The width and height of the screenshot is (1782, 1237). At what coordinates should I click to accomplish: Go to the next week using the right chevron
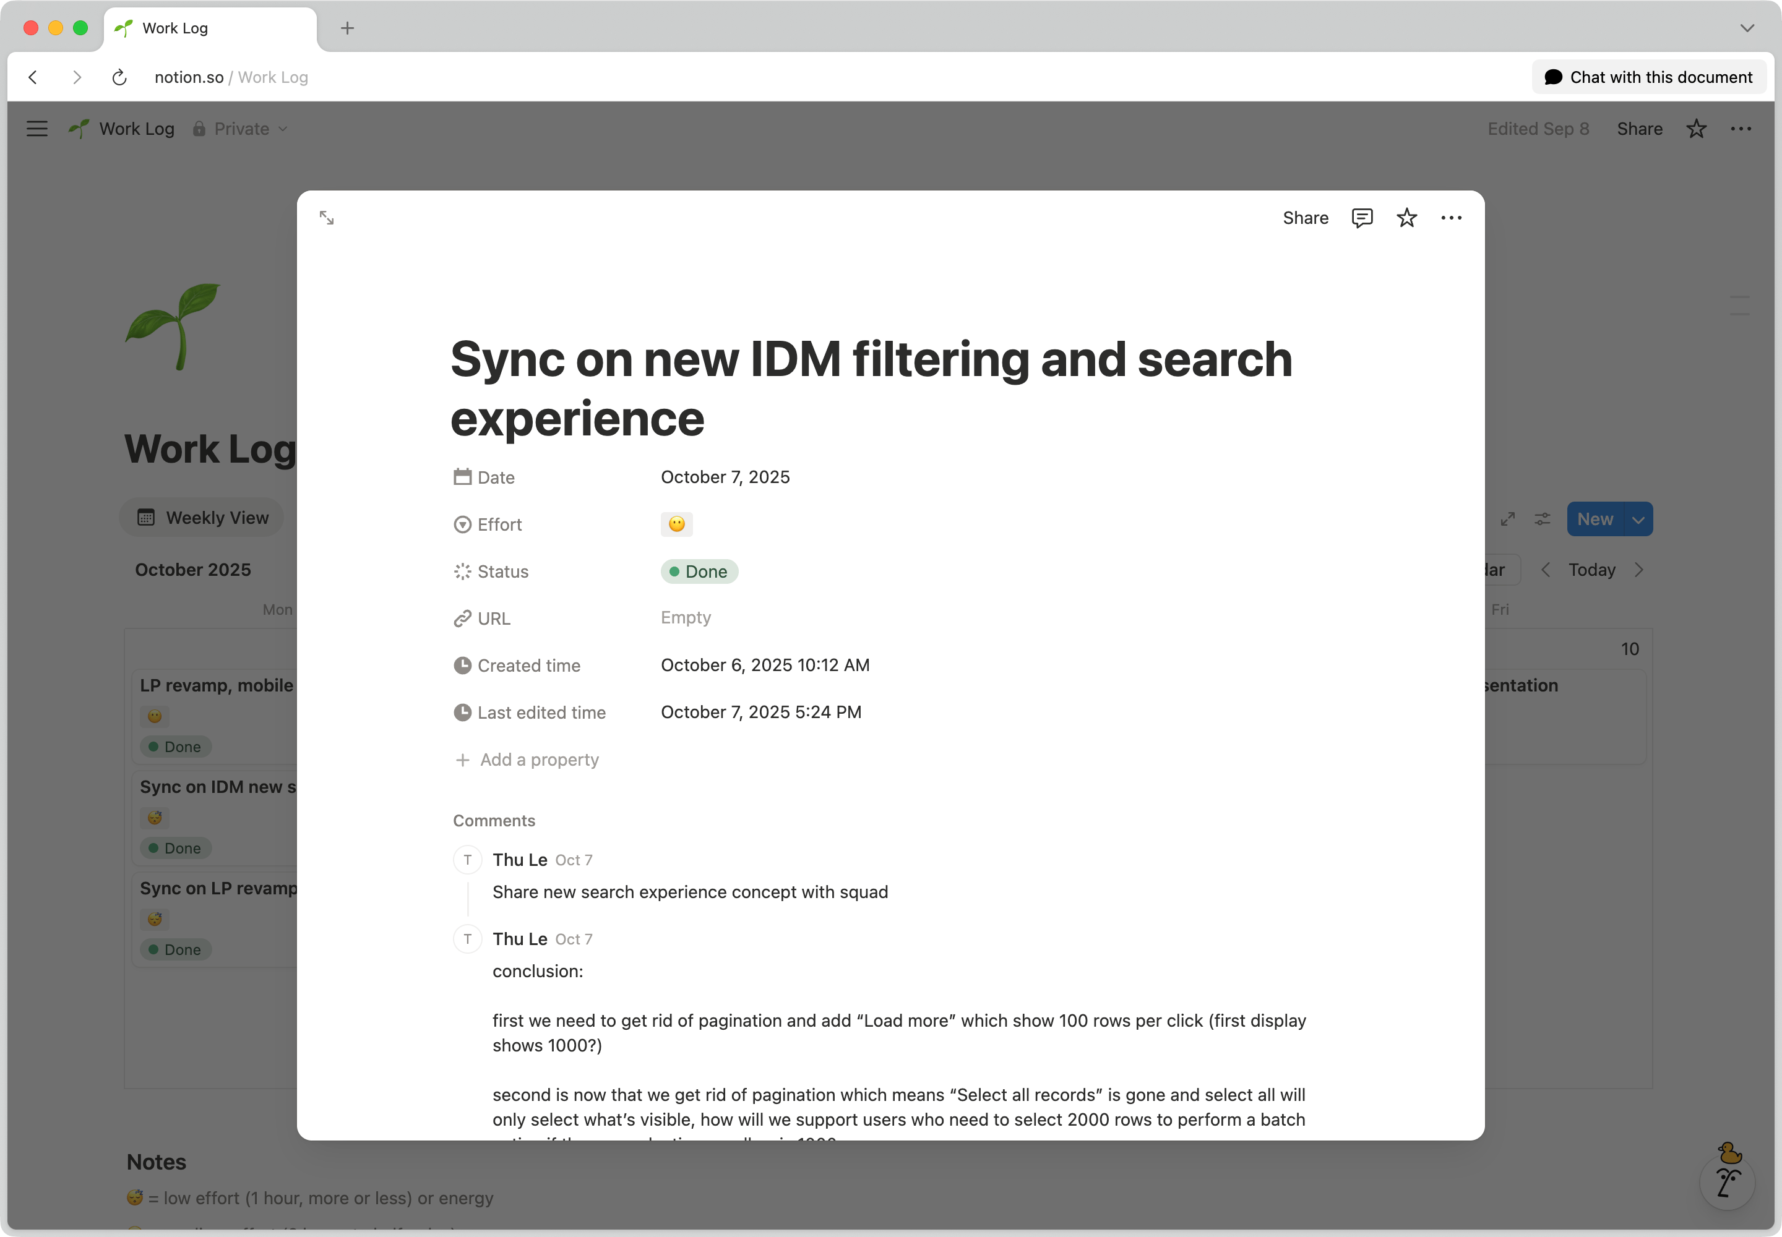click(1638, 570)
